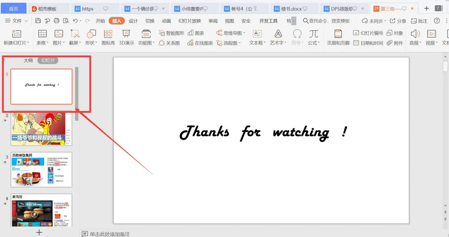Select the 百胜餐饮集团 slide 3 thumbnail

pyautogui.click(x=41, y=170)
